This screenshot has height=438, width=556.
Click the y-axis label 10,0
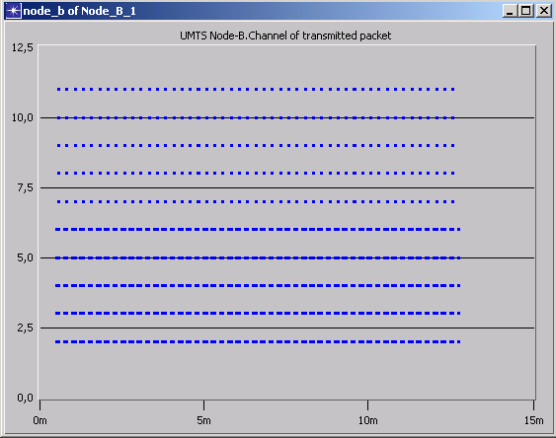(23, 117)
